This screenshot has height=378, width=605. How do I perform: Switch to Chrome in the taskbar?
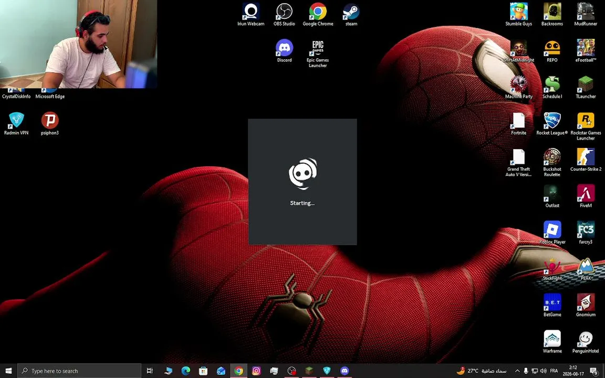239,371
